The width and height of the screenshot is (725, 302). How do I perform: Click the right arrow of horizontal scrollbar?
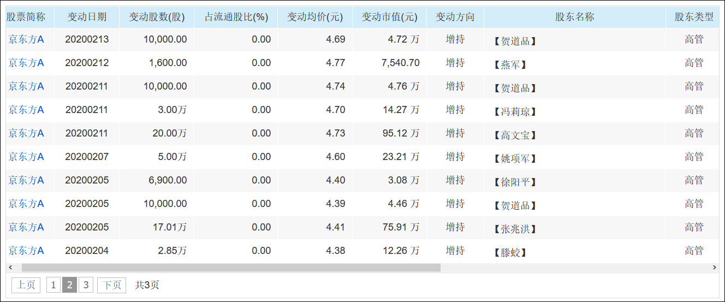(x=715, y=268)
